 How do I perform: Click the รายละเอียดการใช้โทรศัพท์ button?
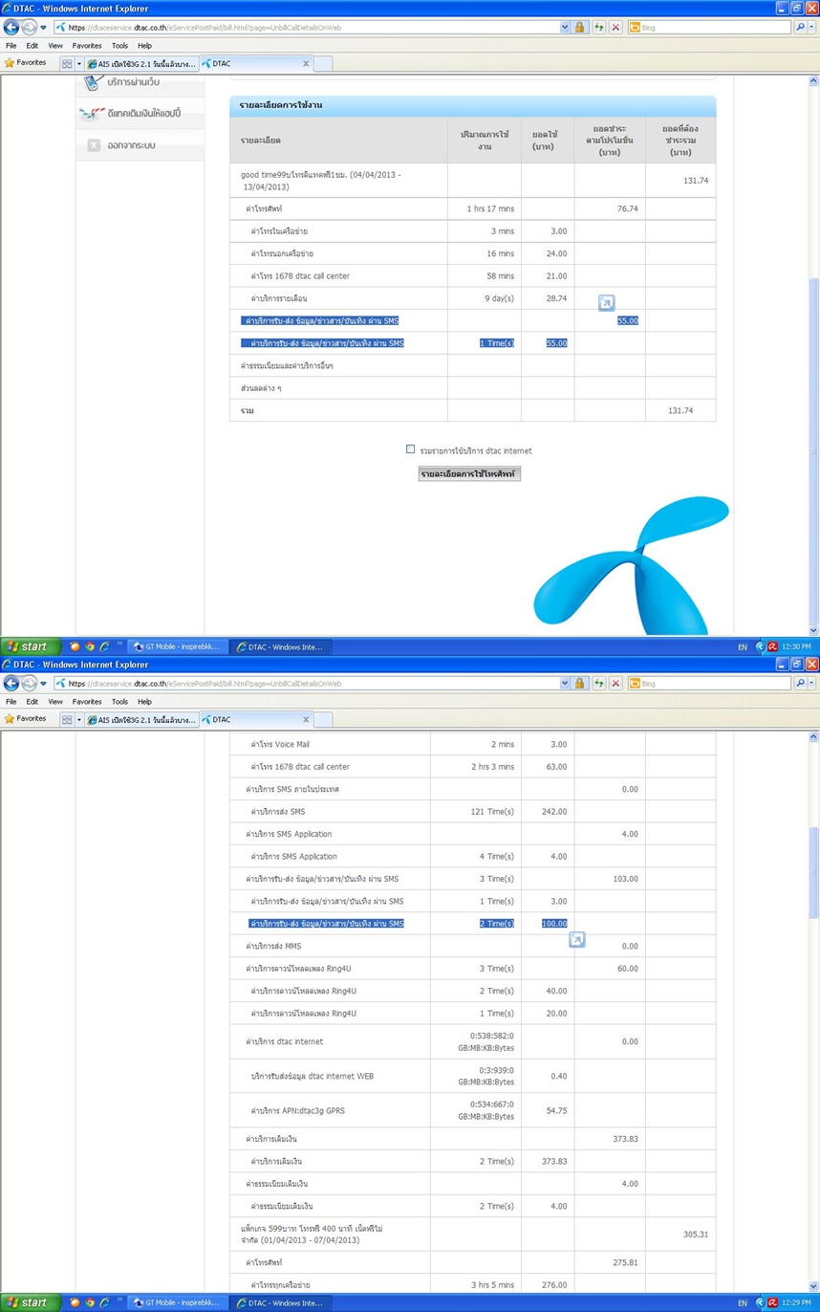pyautogui.click(x=469, y=473)
